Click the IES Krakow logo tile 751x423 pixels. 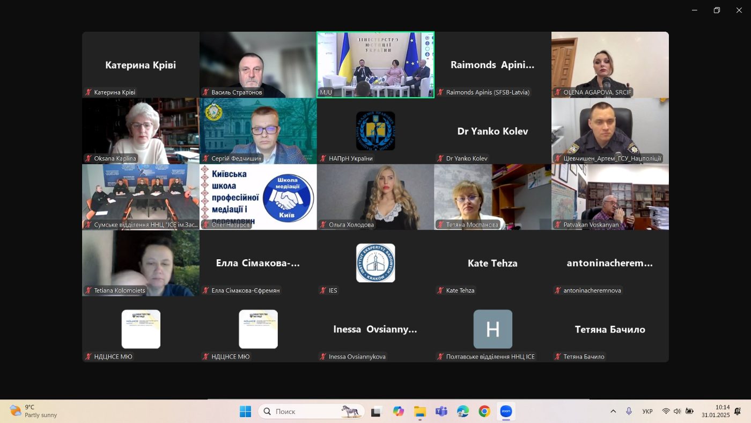(x=376, y=263)
